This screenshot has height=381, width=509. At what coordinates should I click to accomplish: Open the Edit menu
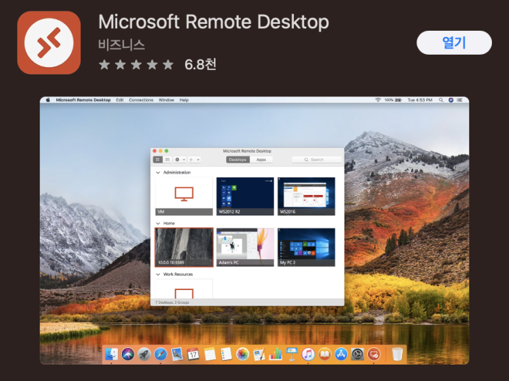[x=120, y=100]
